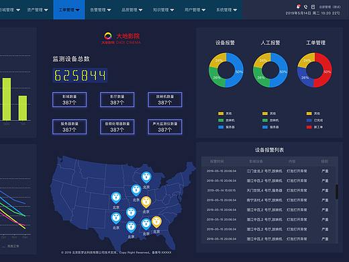Click the alarm list vertical scrollbar
Screen dimensions: 349x262
click(x=336, y=191)
